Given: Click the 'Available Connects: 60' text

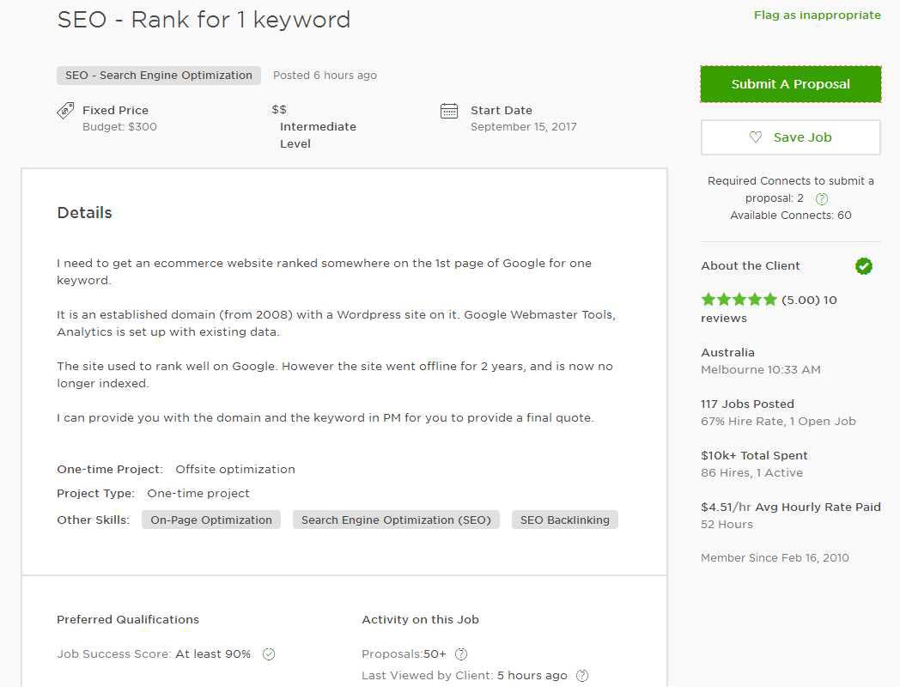Looking at the screenshot, I should pos(790,216).
